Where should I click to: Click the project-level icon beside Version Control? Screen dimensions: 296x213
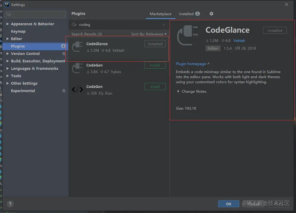click(x=64, y=54)
